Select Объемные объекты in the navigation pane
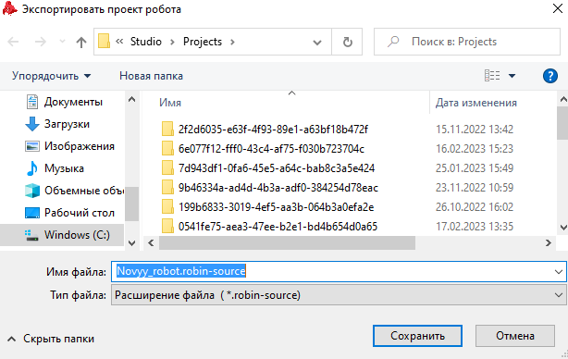The height and width of the screenshot is (359, 568). coord(74,191)
